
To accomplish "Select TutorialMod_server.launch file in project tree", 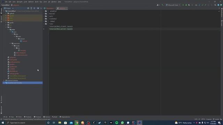I will pos(17,78).
